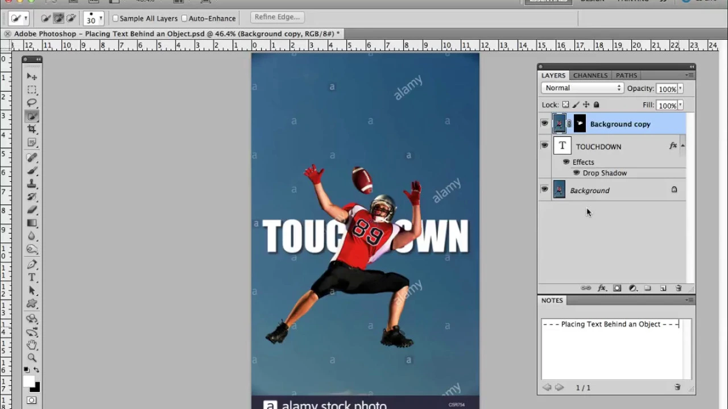Screen dimensions: 728x409
Task: Click Link layers icon
Action: pyautogui.click(x=586, y=289)
